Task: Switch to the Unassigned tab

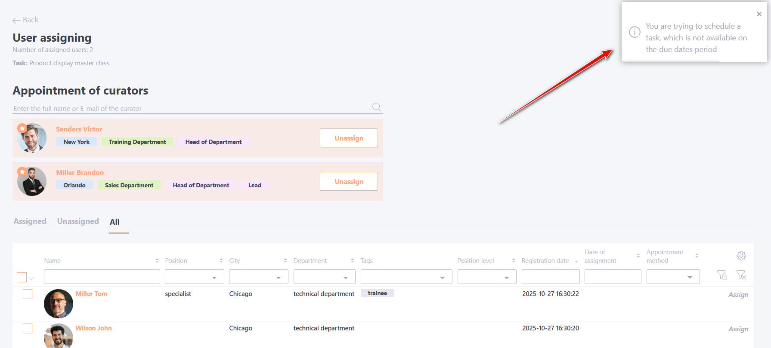Action: [78, 221]
